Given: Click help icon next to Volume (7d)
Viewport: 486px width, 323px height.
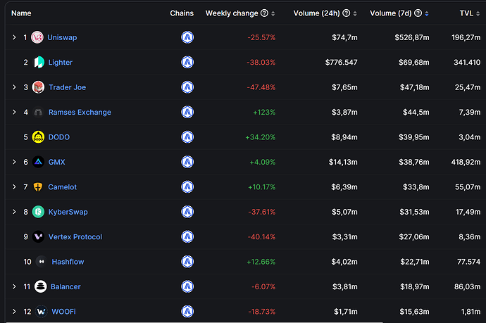Looking at the screenshot, I should pyautogui.click(x=419, y=13).
